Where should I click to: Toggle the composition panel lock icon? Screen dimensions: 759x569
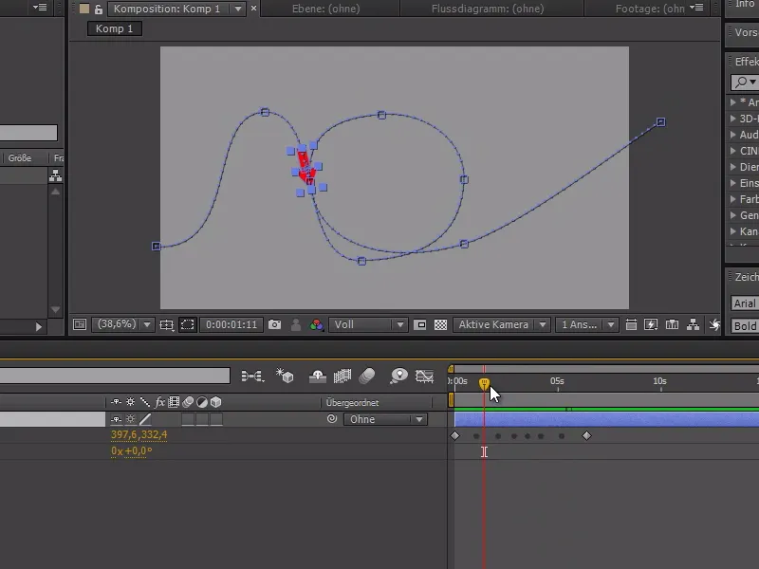pos(99,9)
